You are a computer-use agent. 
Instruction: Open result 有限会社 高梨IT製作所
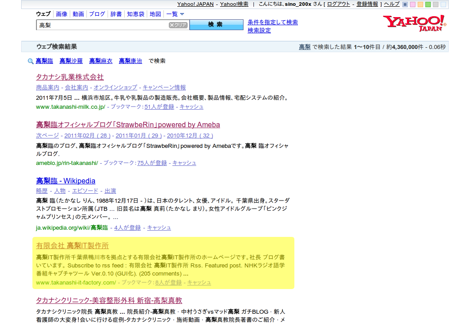point(72,246)
